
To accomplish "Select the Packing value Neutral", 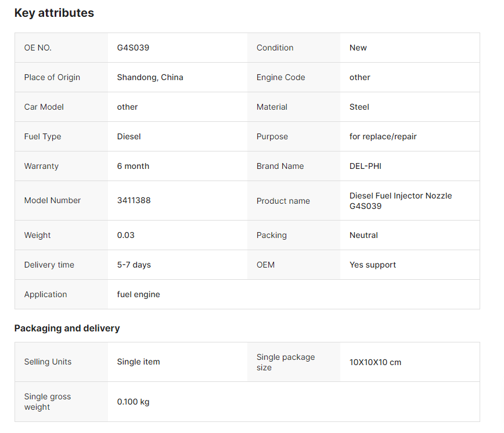I will pos(363,235).
